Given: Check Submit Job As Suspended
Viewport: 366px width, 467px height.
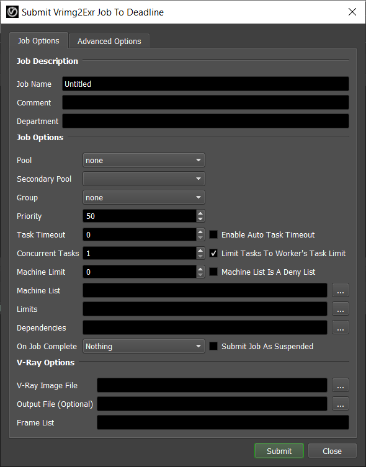Looking at the screenshot, I should (213, 346).
